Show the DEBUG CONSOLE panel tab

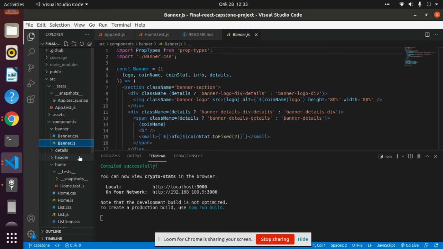point(188,156)
